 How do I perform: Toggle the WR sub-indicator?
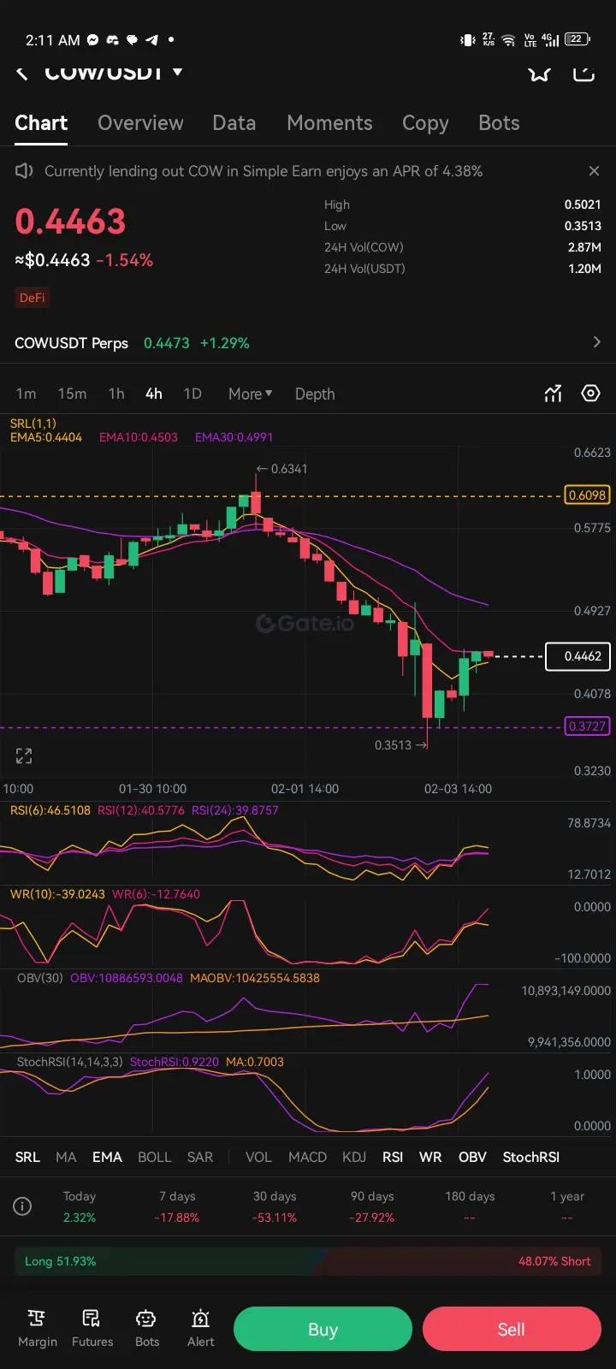pyautogui.click(x=430, y=1157)
